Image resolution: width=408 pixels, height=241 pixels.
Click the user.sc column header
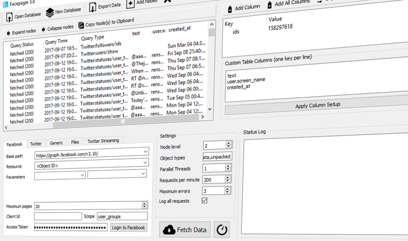159,31
